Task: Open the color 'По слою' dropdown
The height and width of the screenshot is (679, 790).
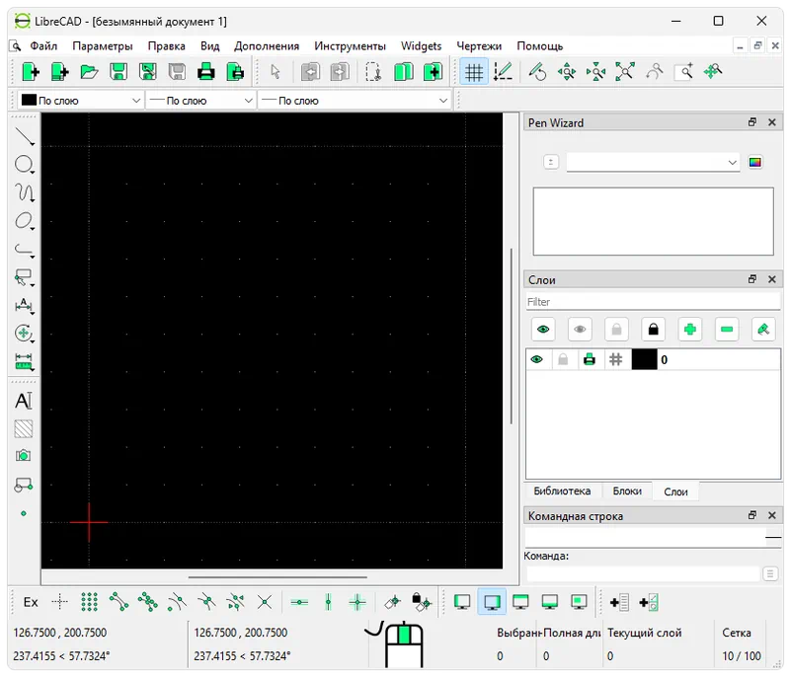Action: tap(81, 101)
